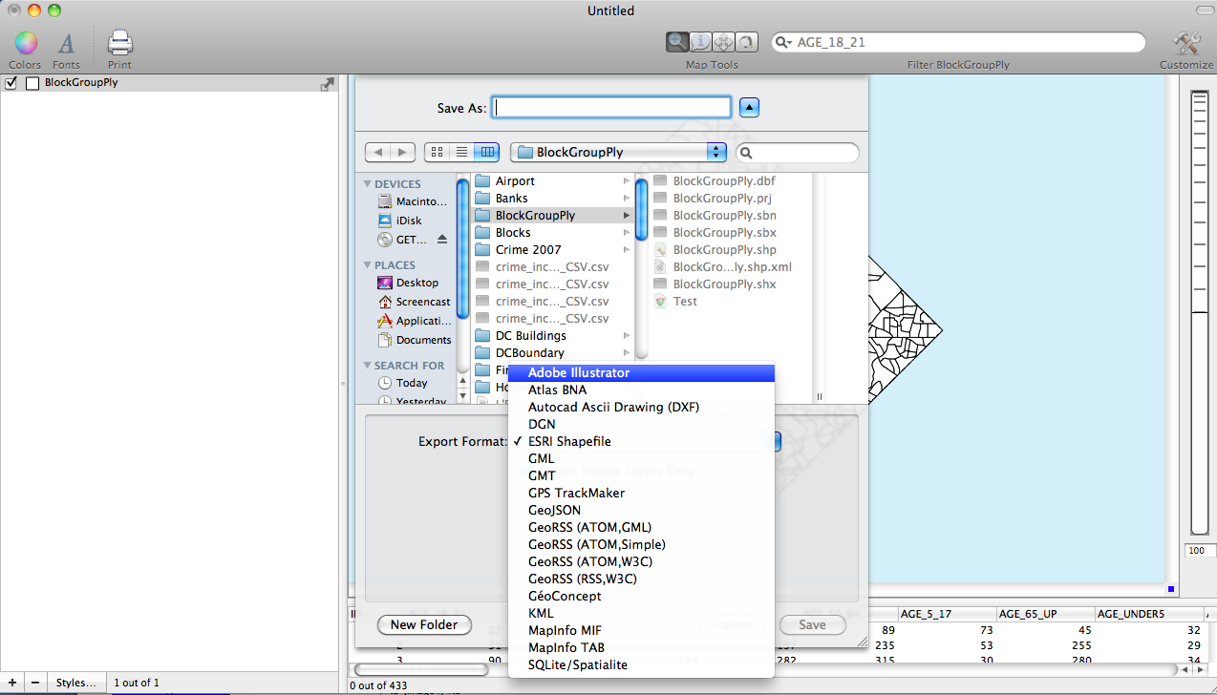Open the BlockGroupPly folder location dropdown
Viewport: 1217px width, 695px height.
pyautogui.click(x=618, y=152)
